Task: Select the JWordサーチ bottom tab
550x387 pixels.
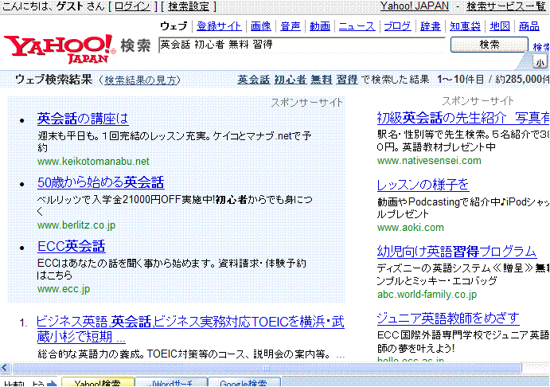Action: tap(171, 382)
